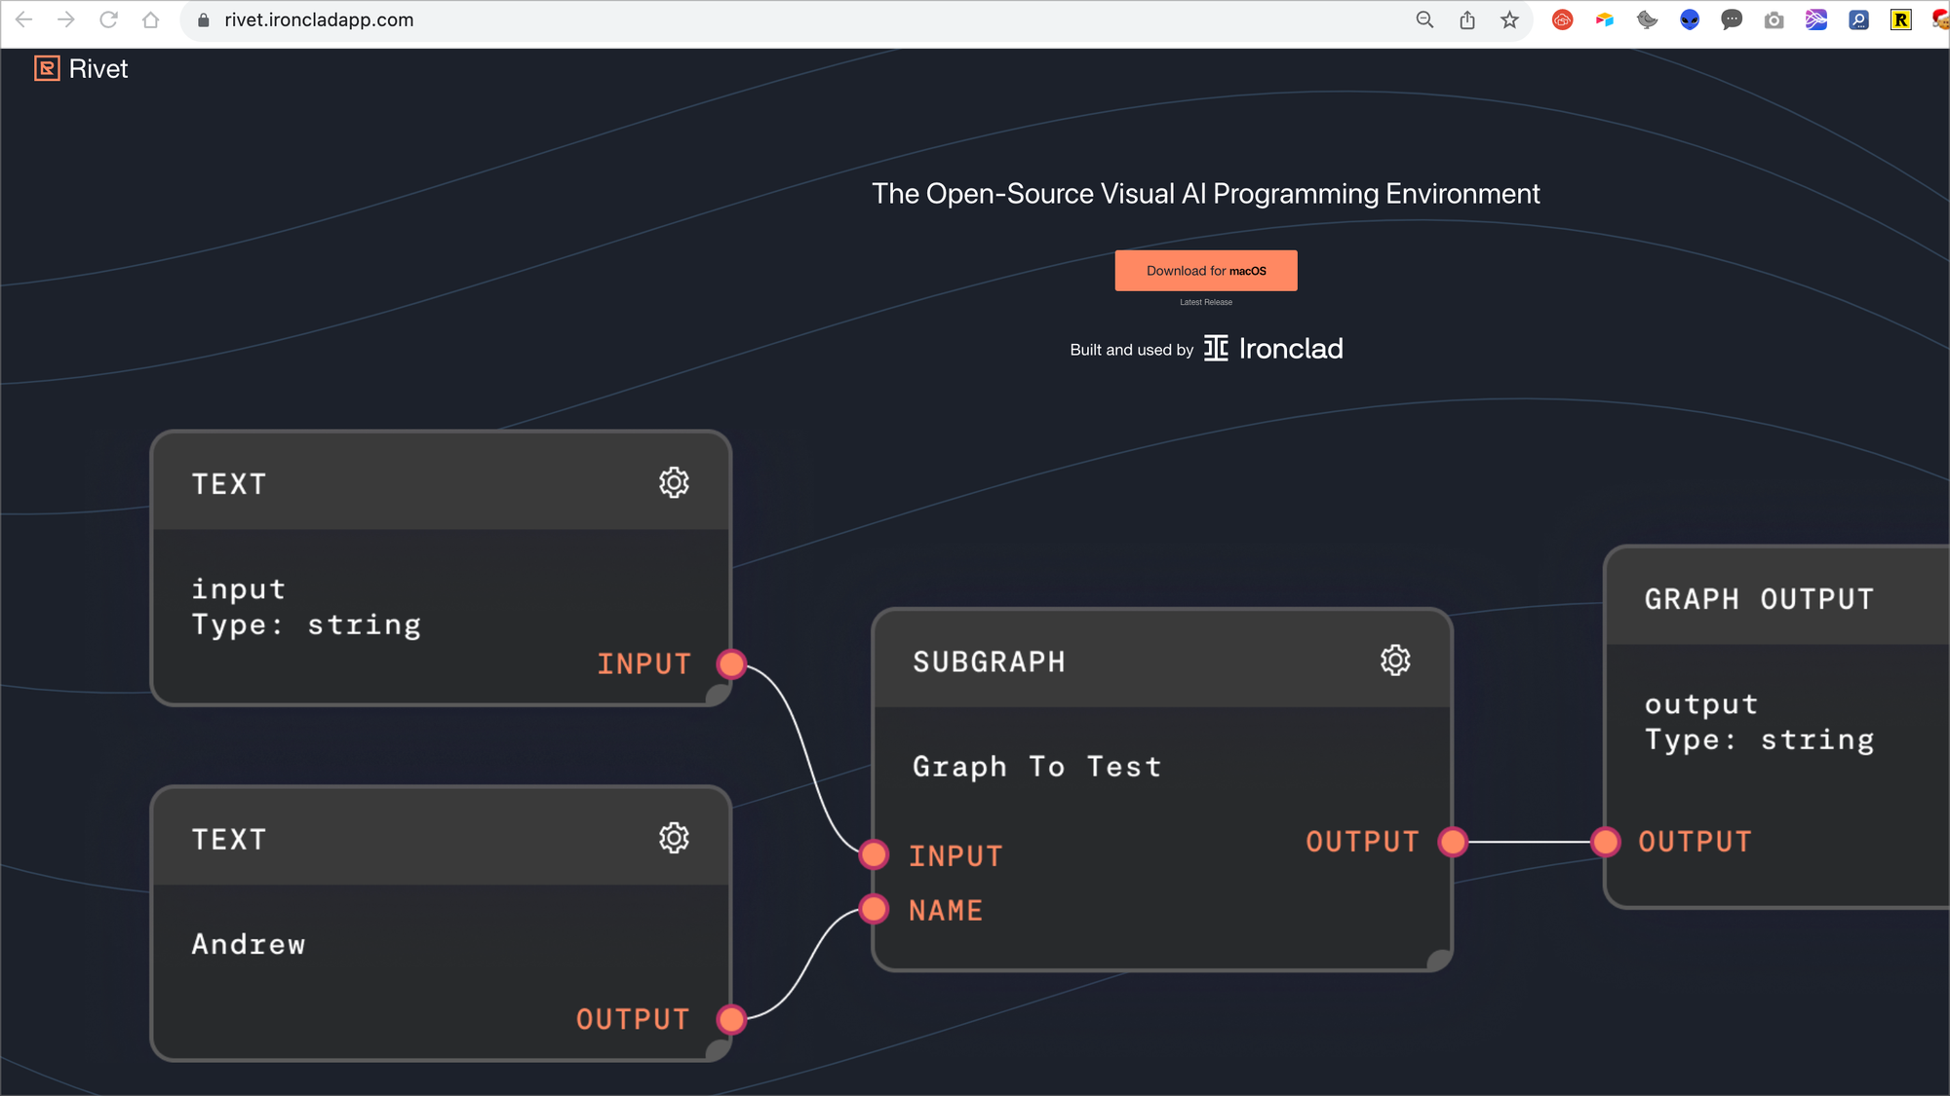Click the 'output' text in the GRAPH OUTPUT node
Viewport: 1950px width, 1096px height.
click(x=1701, y=703)
